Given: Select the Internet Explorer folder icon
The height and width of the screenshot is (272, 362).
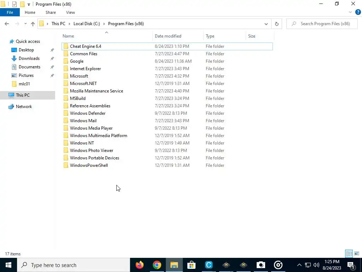Looking at the screenshot, I should click(66, 68).
